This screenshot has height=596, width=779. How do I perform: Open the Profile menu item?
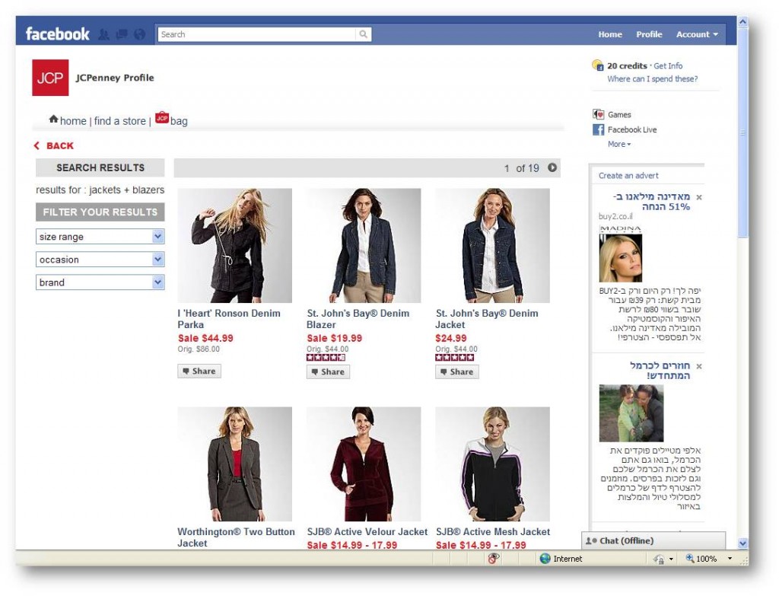[650, 34]
